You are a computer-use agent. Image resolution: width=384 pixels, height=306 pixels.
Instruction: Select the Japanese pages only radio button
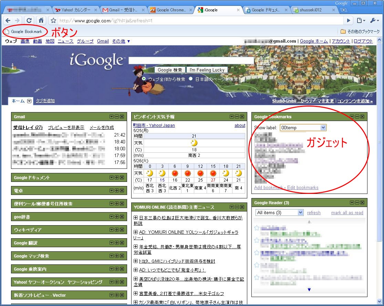click(x=191, y=79)
